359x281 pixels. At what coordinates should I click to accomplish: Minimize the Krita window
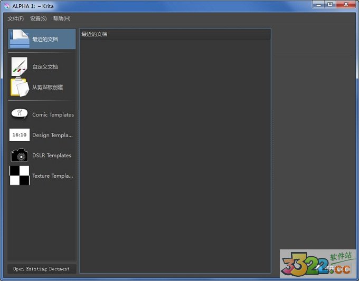point(318,5)
